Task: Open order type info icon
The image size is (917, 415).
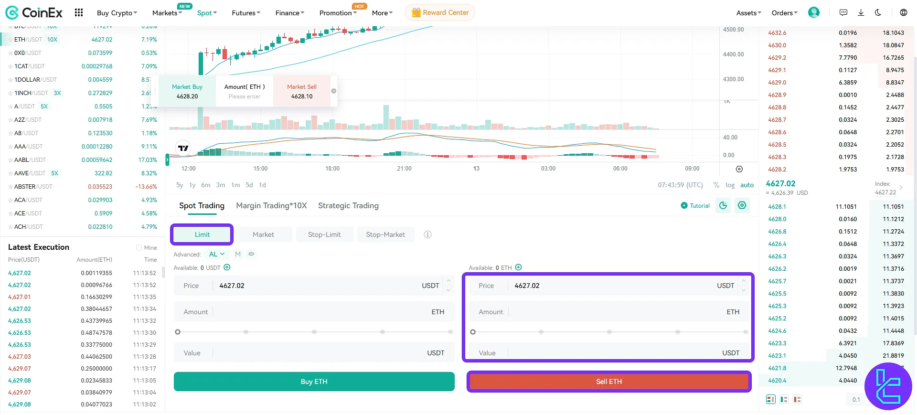Action: pos(427,234)
